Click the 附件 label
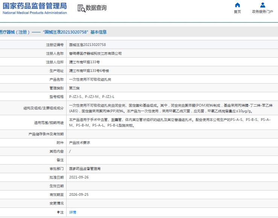 point(60,143)
